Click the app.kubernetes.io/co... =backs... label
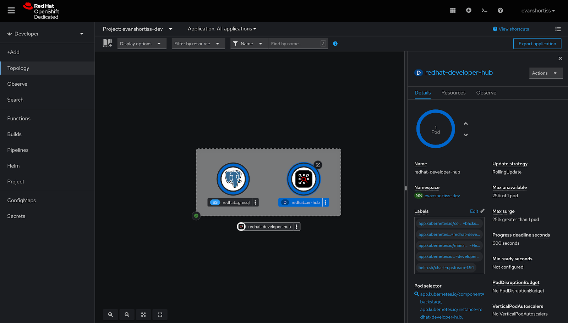The height and width of the screenshot is (323, 568). 449,223
